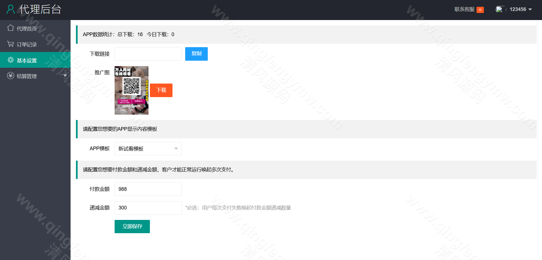Screen dimensions: 542x260
Task: Select the 代理首页 menu item
Action: coord(26,28)
